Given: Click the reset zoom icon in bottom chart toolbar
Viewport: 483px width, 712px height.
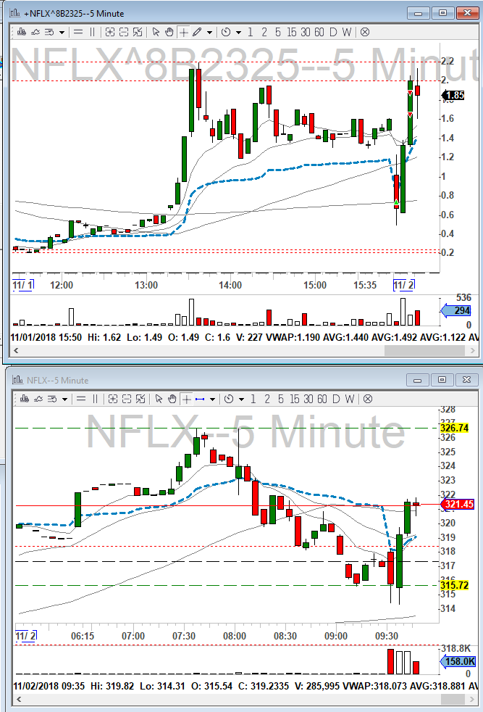Looking at the screenshot, I should point(140,399).
